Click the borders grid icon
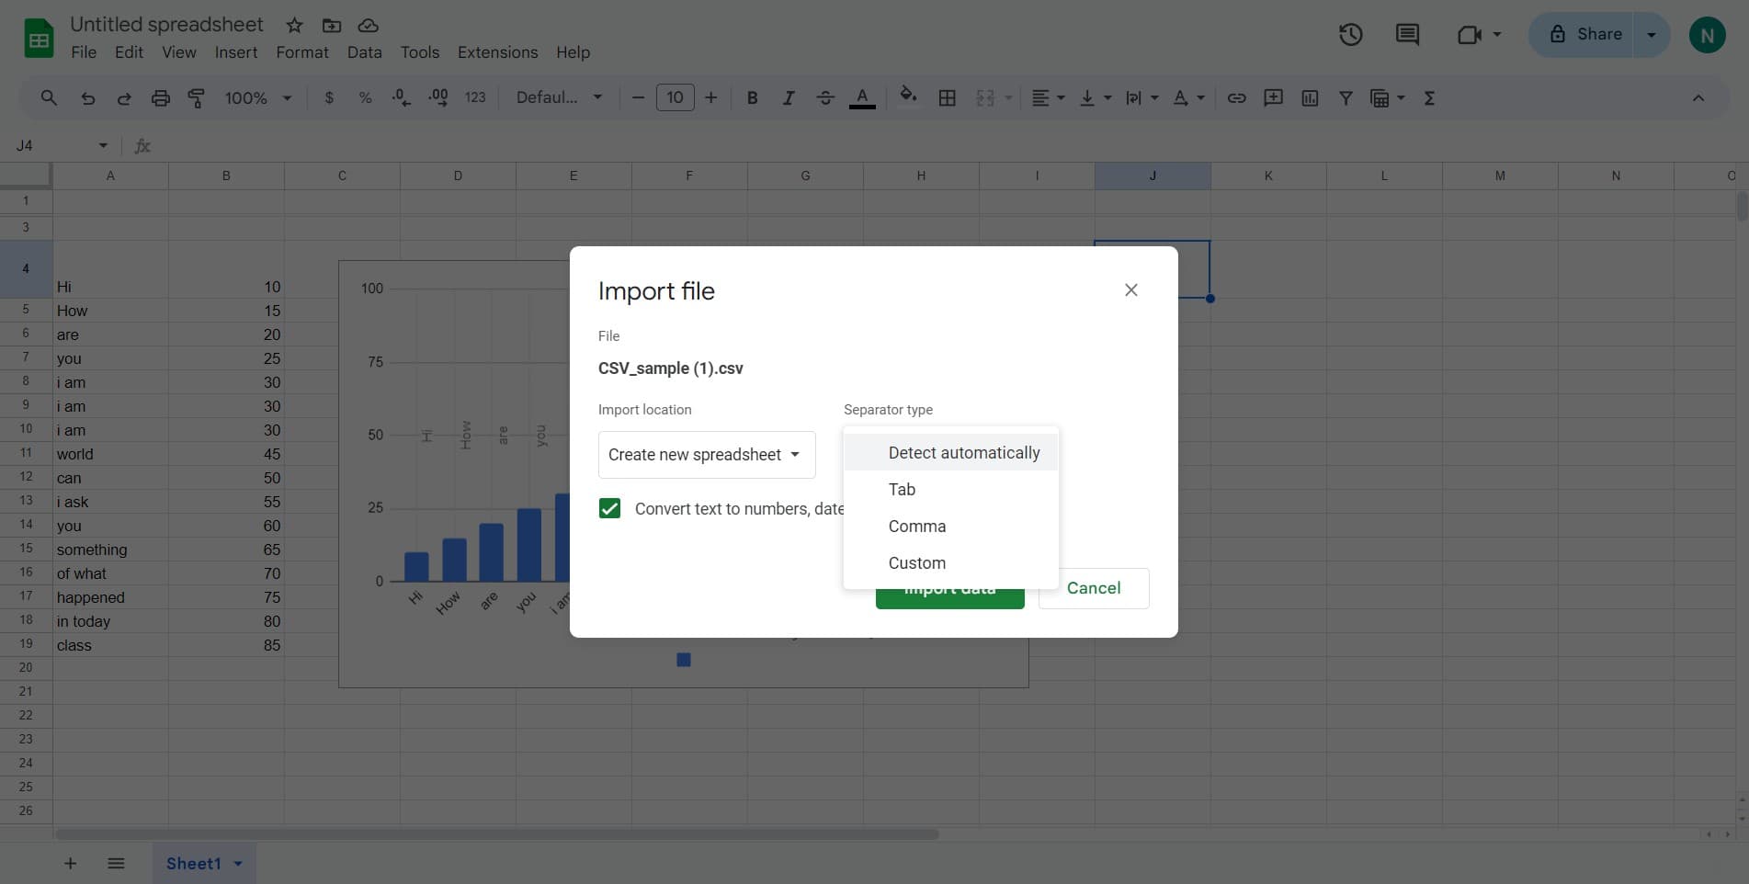Viewport: 1749px width, 884px height. click(947, 98)
